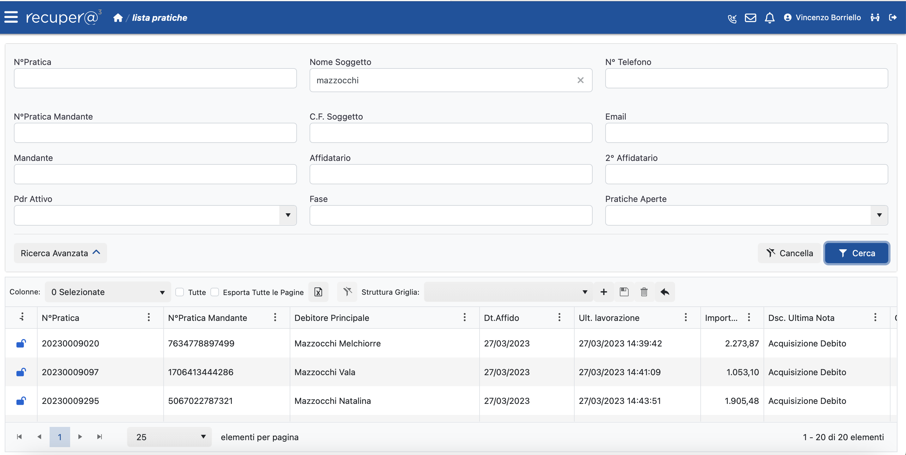This screenshot has width=906, height=455.
Task: Save the grid structure with disk icon
Action: pos(624,292)
